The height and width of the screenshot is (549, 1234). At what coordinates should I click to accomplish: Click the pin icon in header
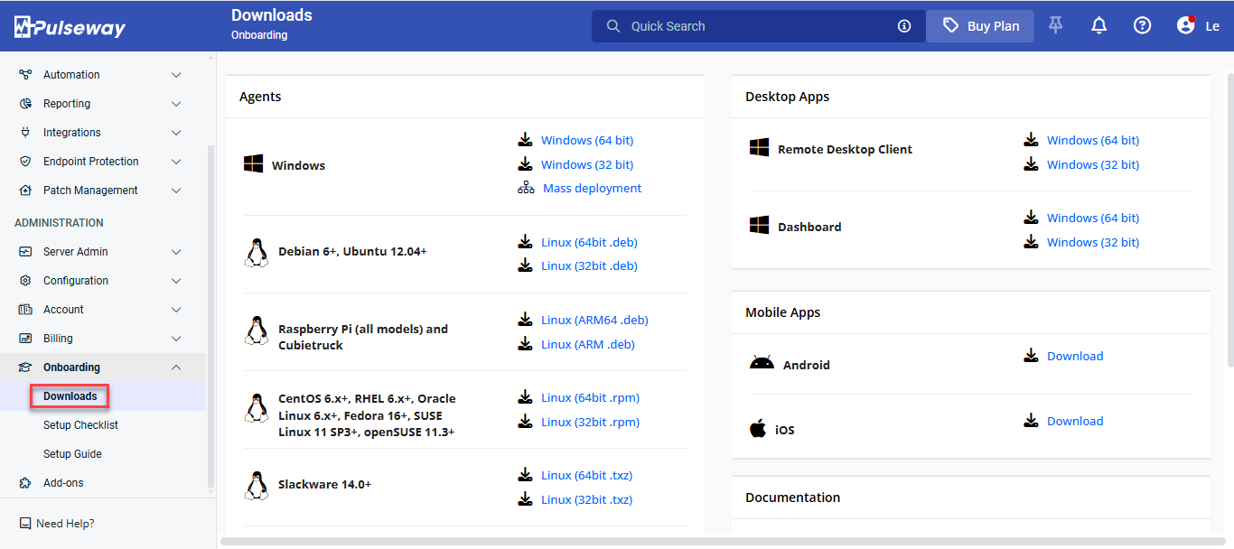click(x=1055, y=26)
